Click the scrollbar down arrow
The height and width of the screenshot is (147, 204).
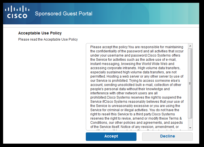tap(190, 128)
